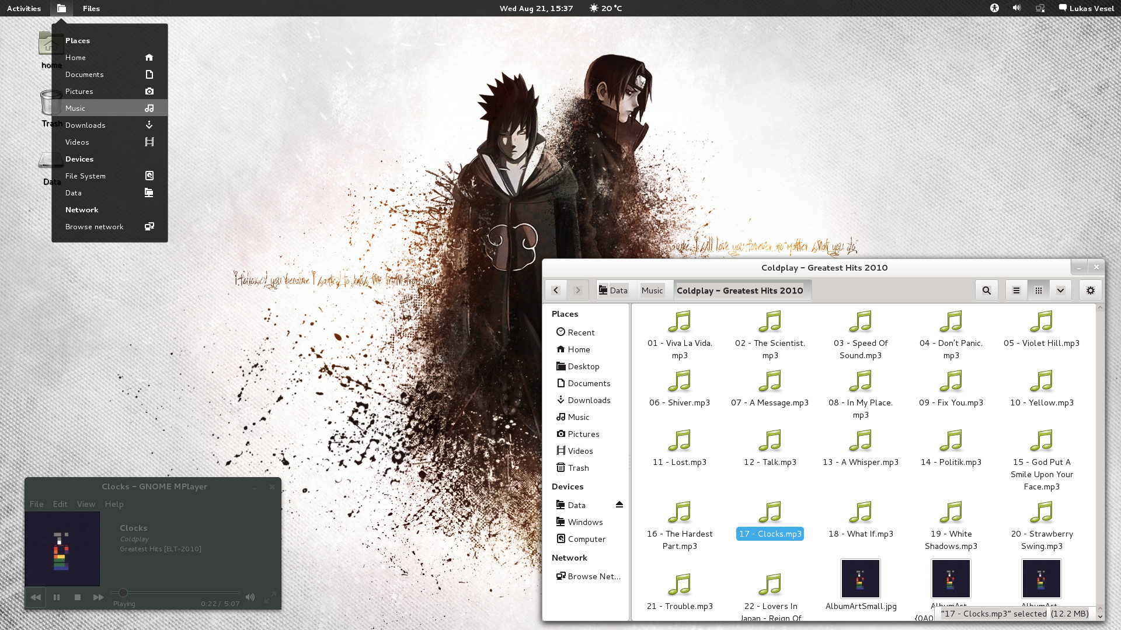Viewport: 1121px width, 630px height.
Task: Open Data drive in the Devices popup list
Action: [x=109, y=192]
